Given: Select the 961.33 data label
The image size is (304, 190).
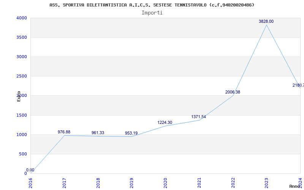Looking at the screenshot, I should (x=98, y=133).
